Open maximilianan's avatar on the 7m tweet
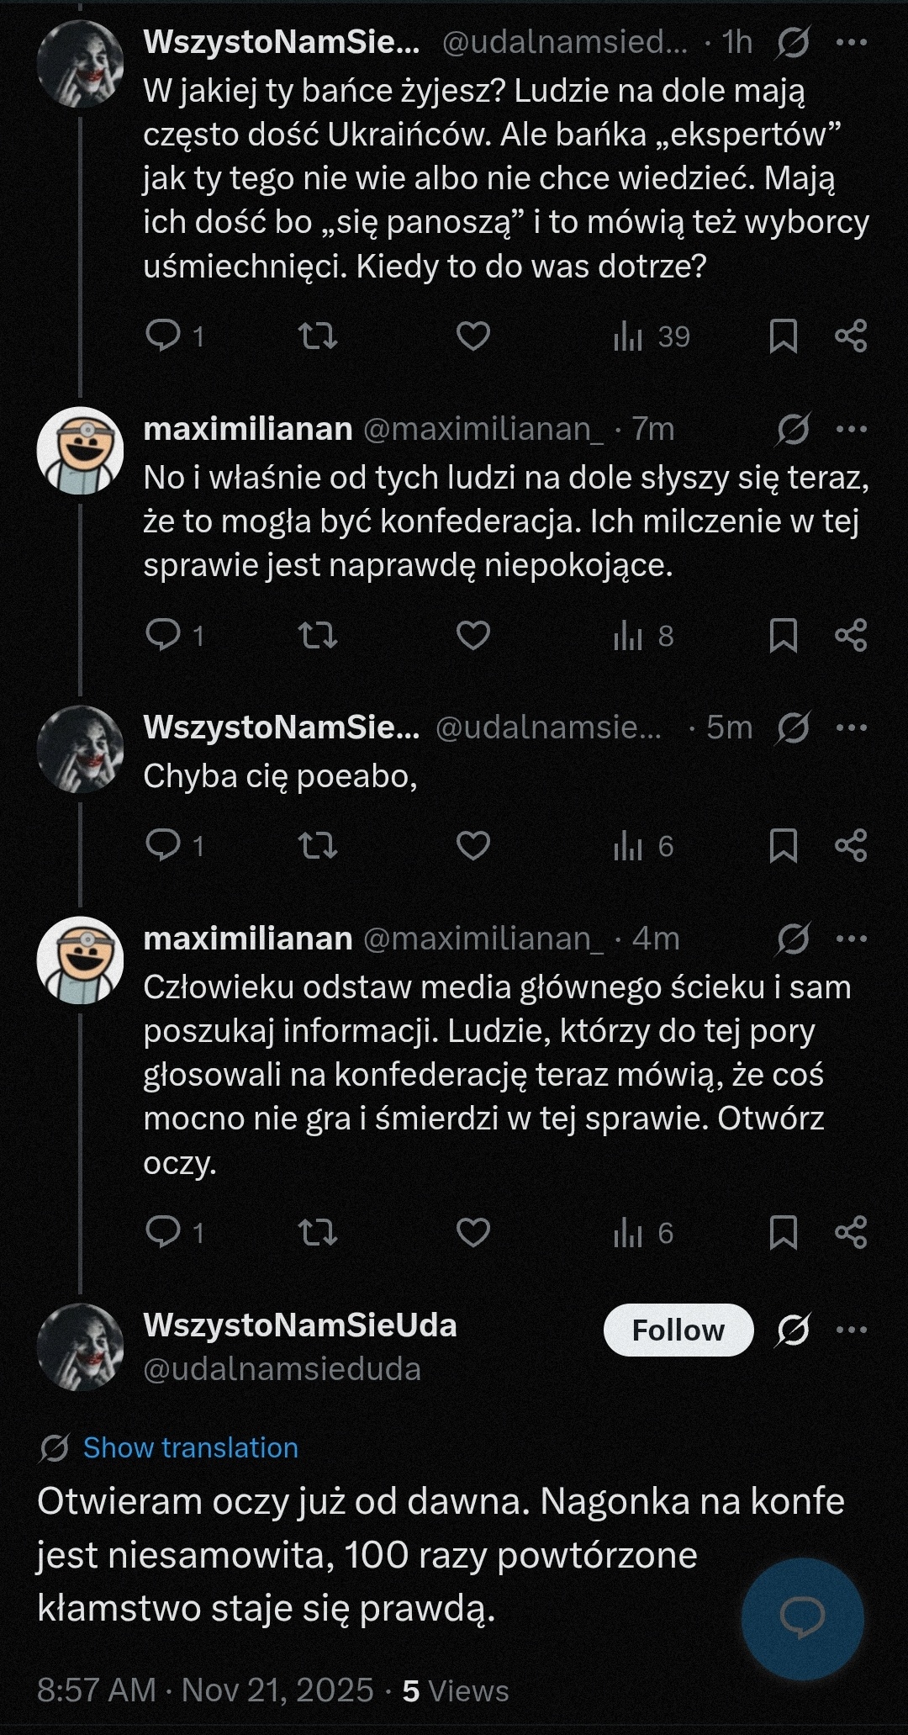This screenshot has height=1735, width=908. point(80,450)
